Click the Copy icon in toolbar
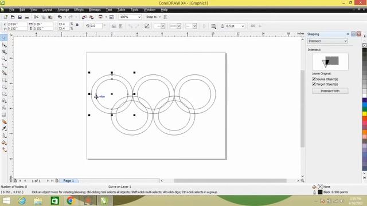Image resolution: width=367 pixels, height=206 pixels. tap(44, 17)
